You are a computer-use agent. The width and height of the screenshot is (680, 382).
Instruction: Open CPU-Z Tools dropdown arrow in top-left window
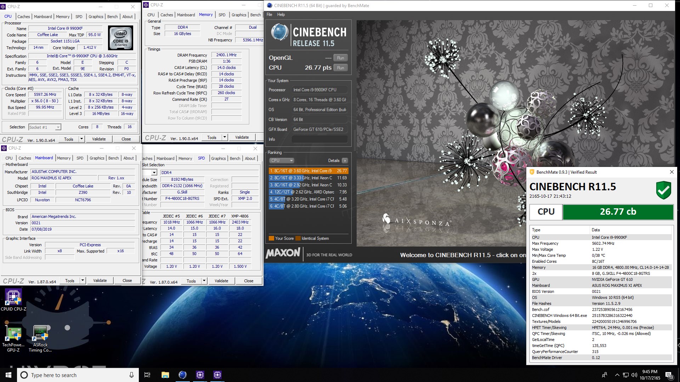(81, 139)
